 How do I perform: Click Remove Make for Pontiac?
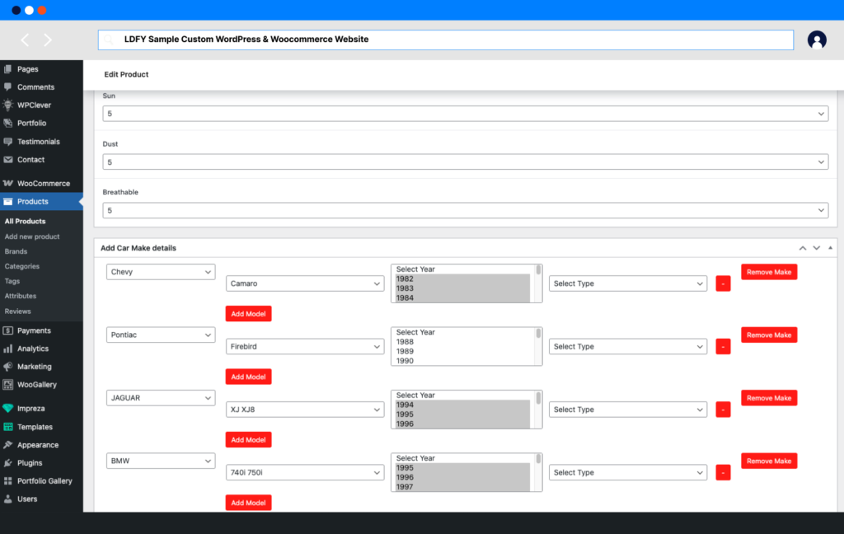(x=769, y=335)
